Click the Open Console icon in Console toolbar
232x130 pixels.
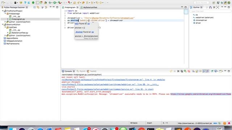220,71
